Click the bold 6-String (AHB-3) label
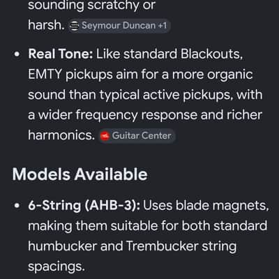Image resolution: width=279 pixels, height=279 pixels. coord(84,206)
